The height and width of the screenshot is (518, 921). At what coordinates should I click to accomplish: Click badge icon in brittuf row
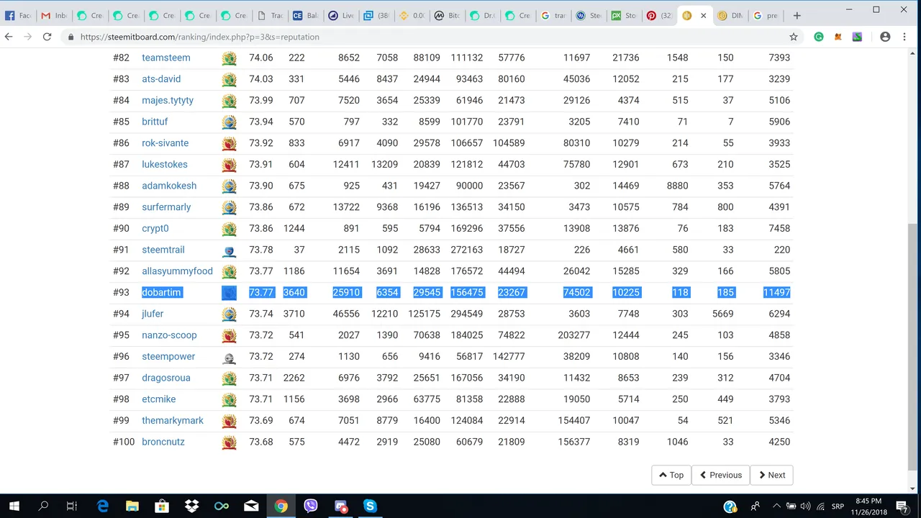click(x=229, y=122)
